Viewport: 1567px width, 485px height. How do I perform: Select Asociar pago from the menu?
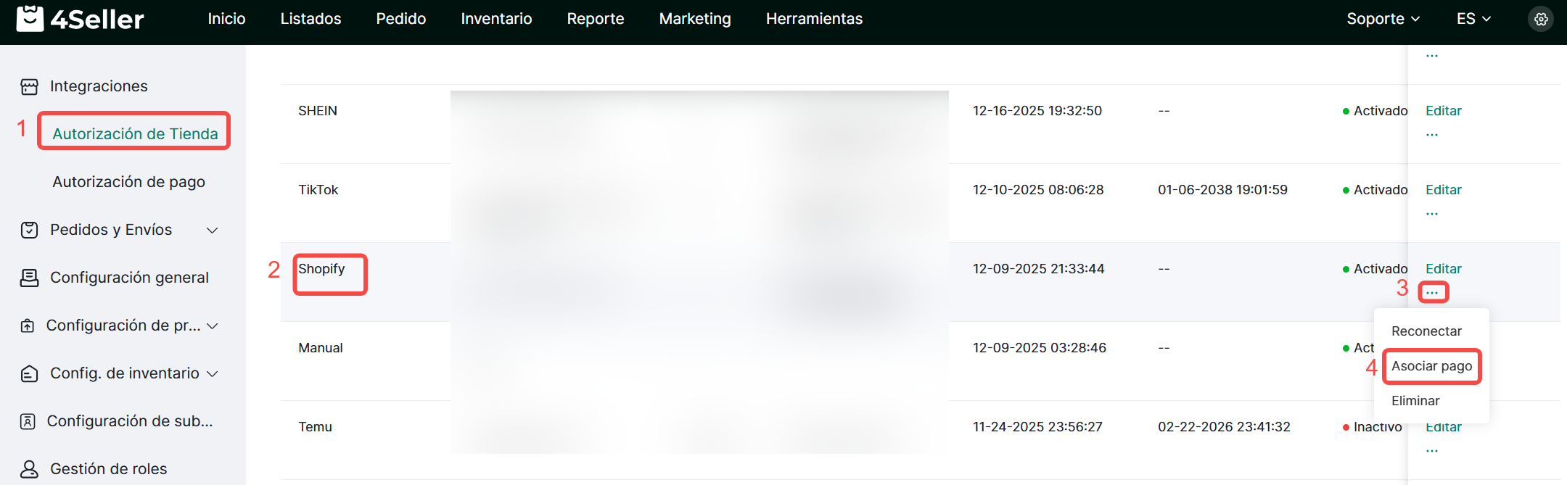(1431, 366)
